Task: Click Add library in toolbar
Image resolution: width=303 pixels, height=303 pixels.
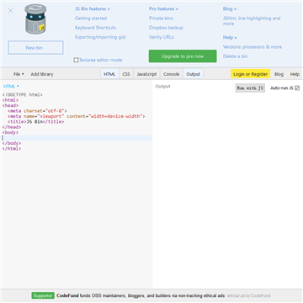Action: click(42, 74)
